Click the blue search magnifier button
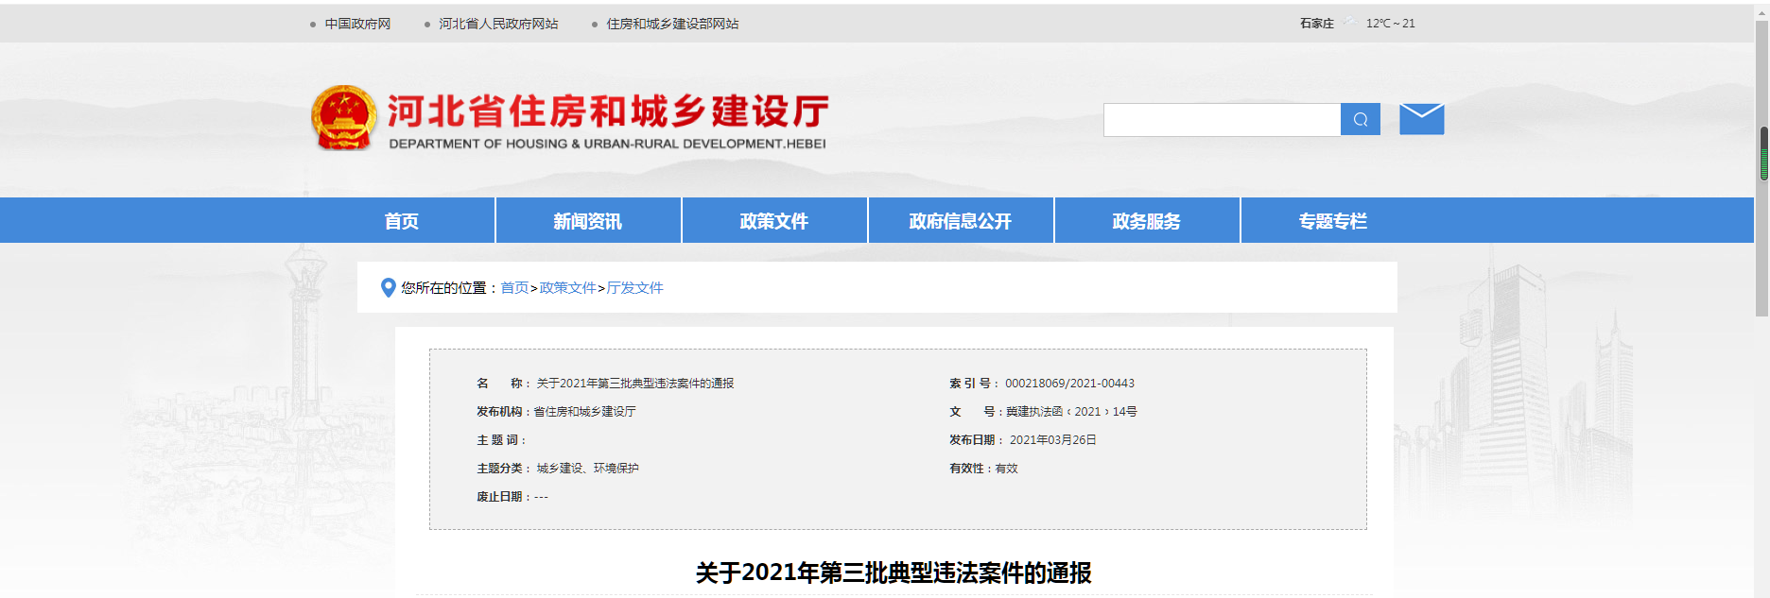 1360,119
